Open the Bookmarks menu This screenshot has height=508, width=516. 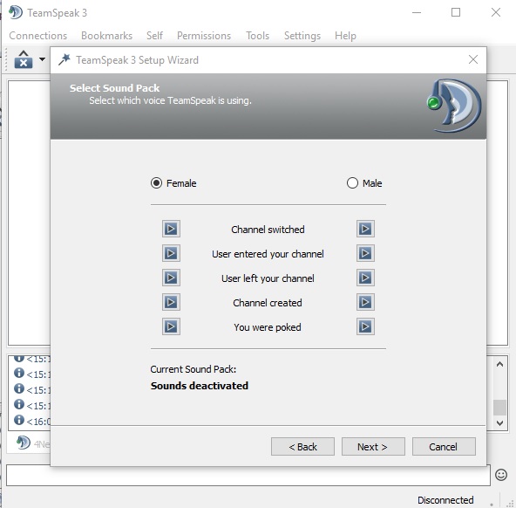pyautogui.click(x=106, y=36)
